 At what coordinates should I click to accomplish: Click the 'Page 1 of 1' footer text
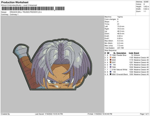[144, 114]
